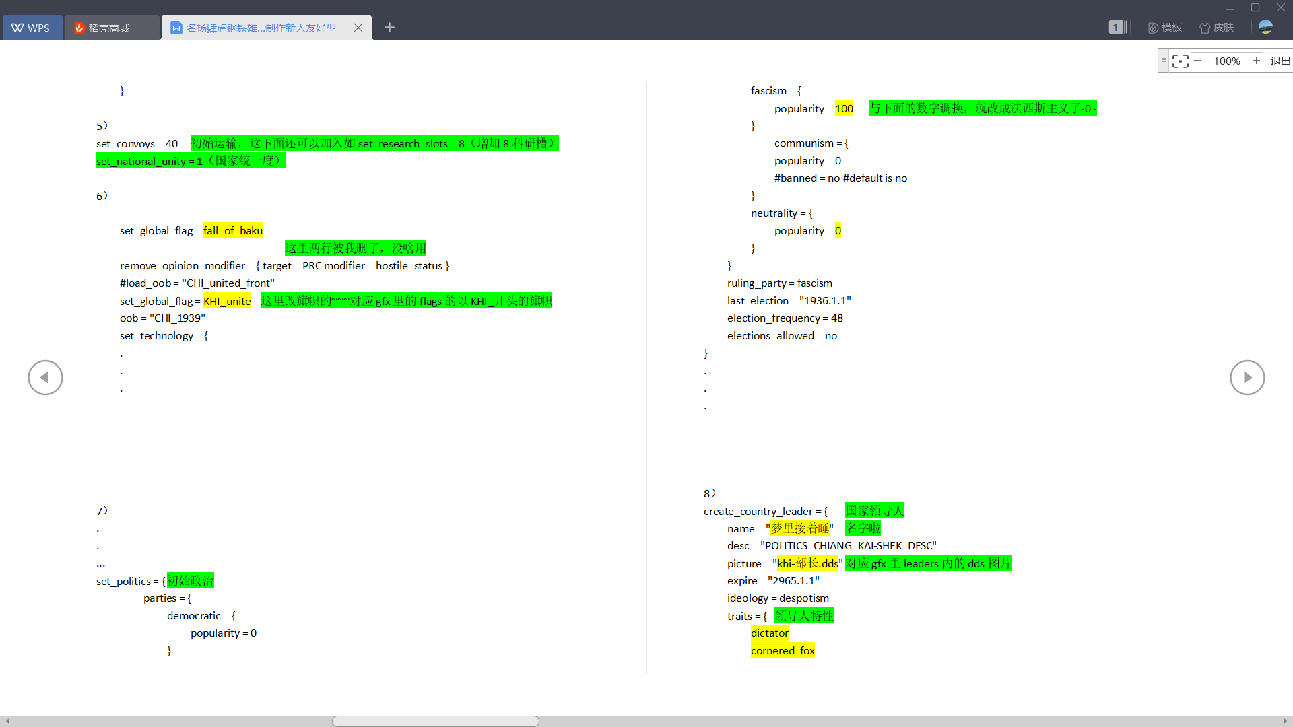
Task: Click the 100% zoom value field
Action: (x=1227, y=61)
